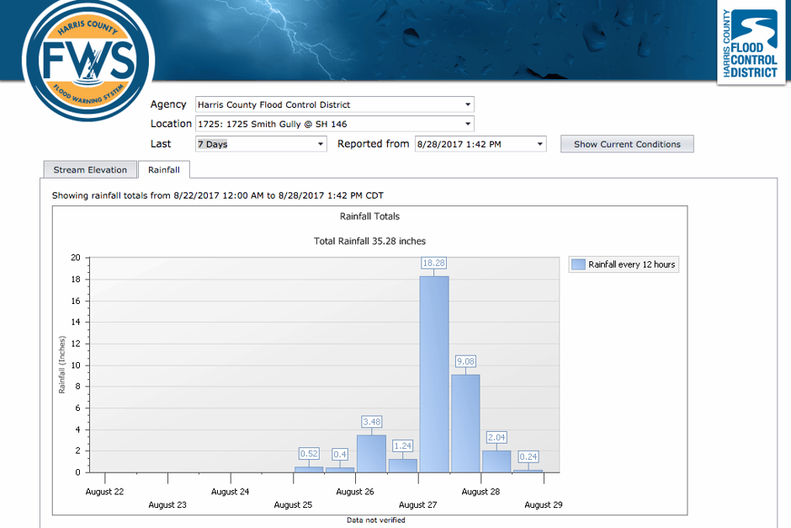Viewport: 791px width, 528px height.
Task: Click the Rainfall every 12 hours legend label
Action: tap(631, 264)
